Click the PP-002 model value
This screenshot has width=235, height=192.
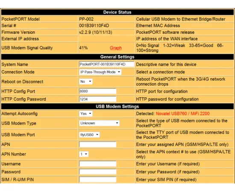86,19
